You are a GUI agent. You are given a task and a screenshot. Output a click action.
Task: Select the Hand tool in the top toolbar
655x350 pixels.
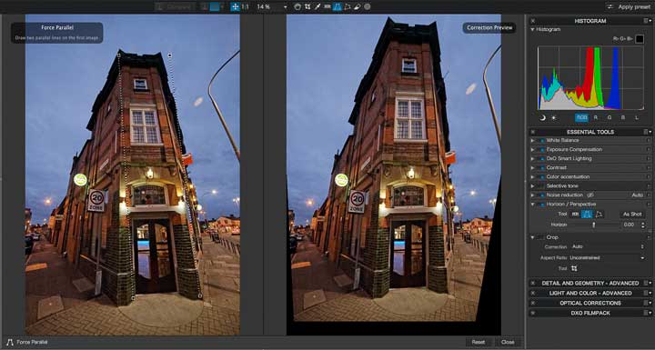297,6
